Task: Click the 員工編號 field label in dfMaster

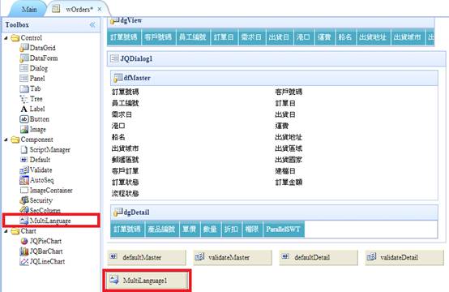Action: click(125, 103)
